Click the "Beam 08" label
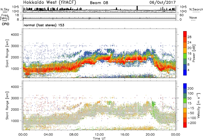 click(99, 3)
